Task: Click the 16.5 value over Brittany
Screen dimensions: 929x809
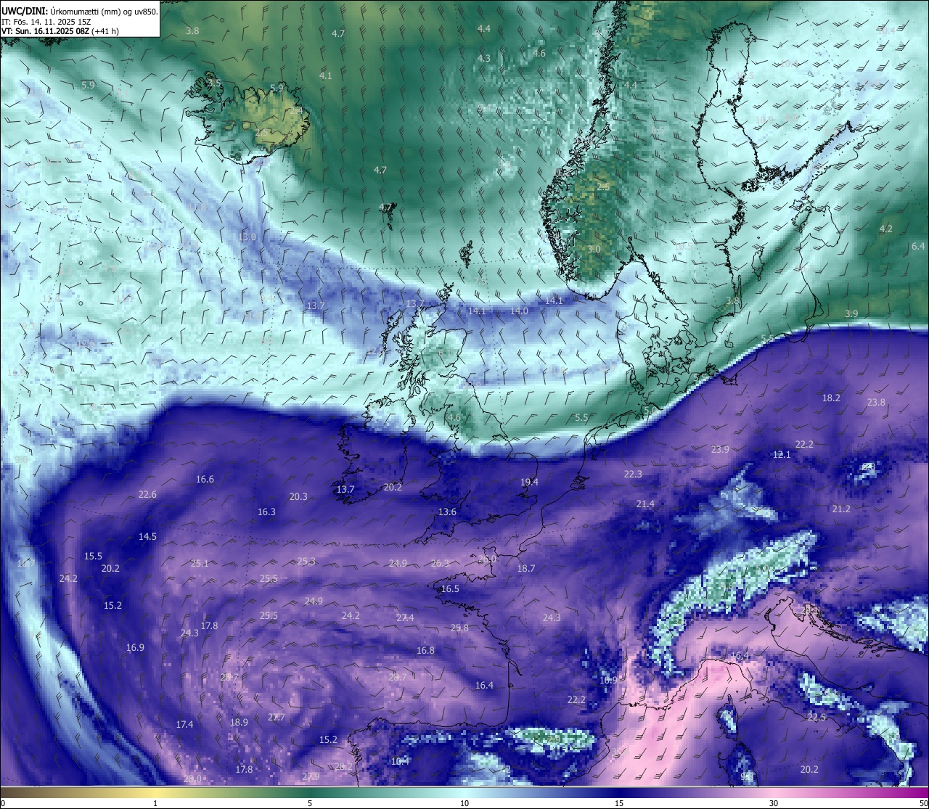Action: 450,589
